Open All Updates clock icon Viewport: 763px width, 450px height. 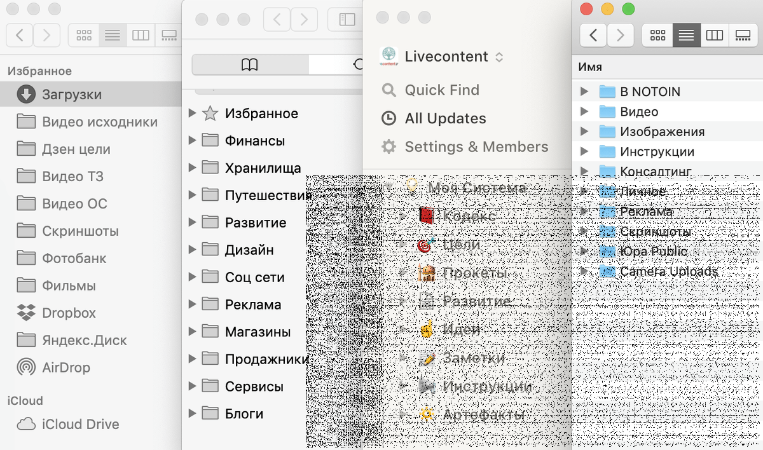[x=388, y=119]
